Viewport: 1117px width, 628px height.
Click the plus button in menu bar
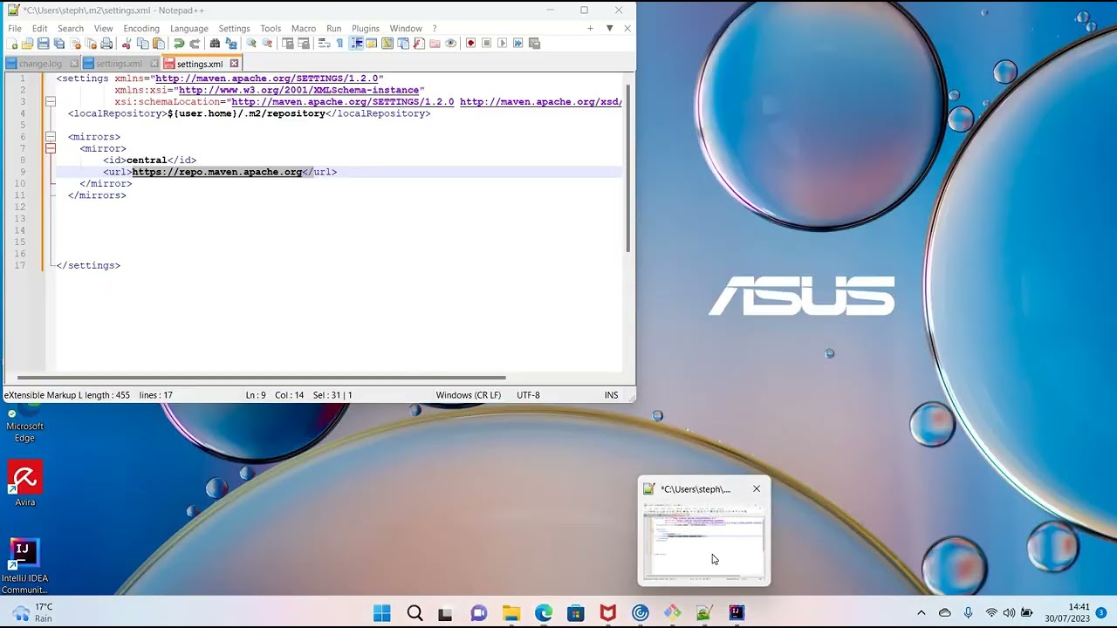[590, 28]
